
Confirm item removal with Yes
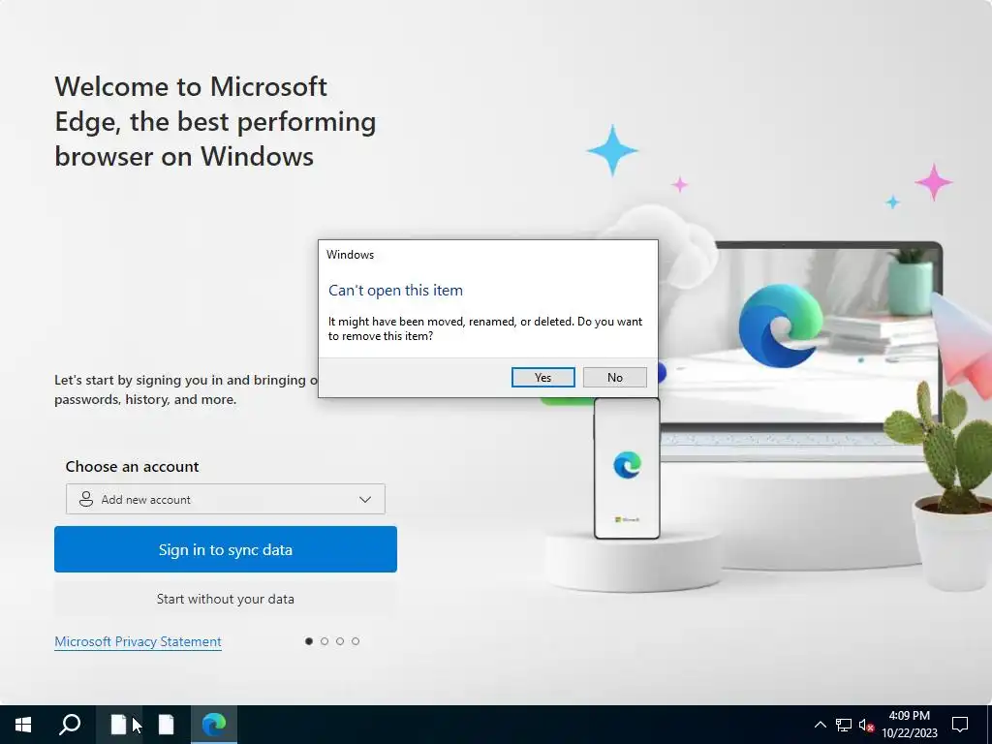542,378
